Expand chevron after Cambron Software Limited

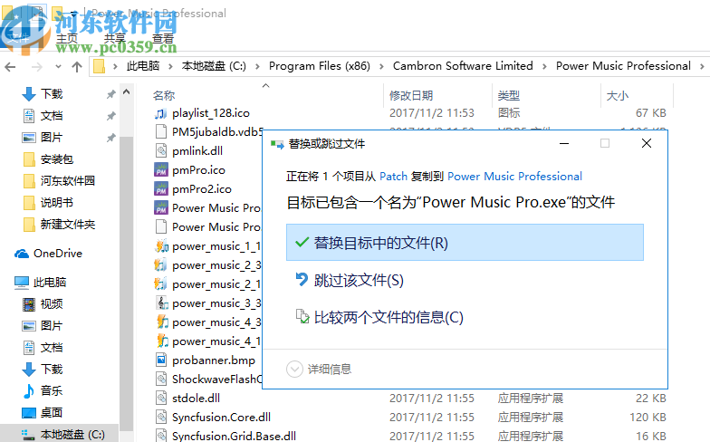544,67
